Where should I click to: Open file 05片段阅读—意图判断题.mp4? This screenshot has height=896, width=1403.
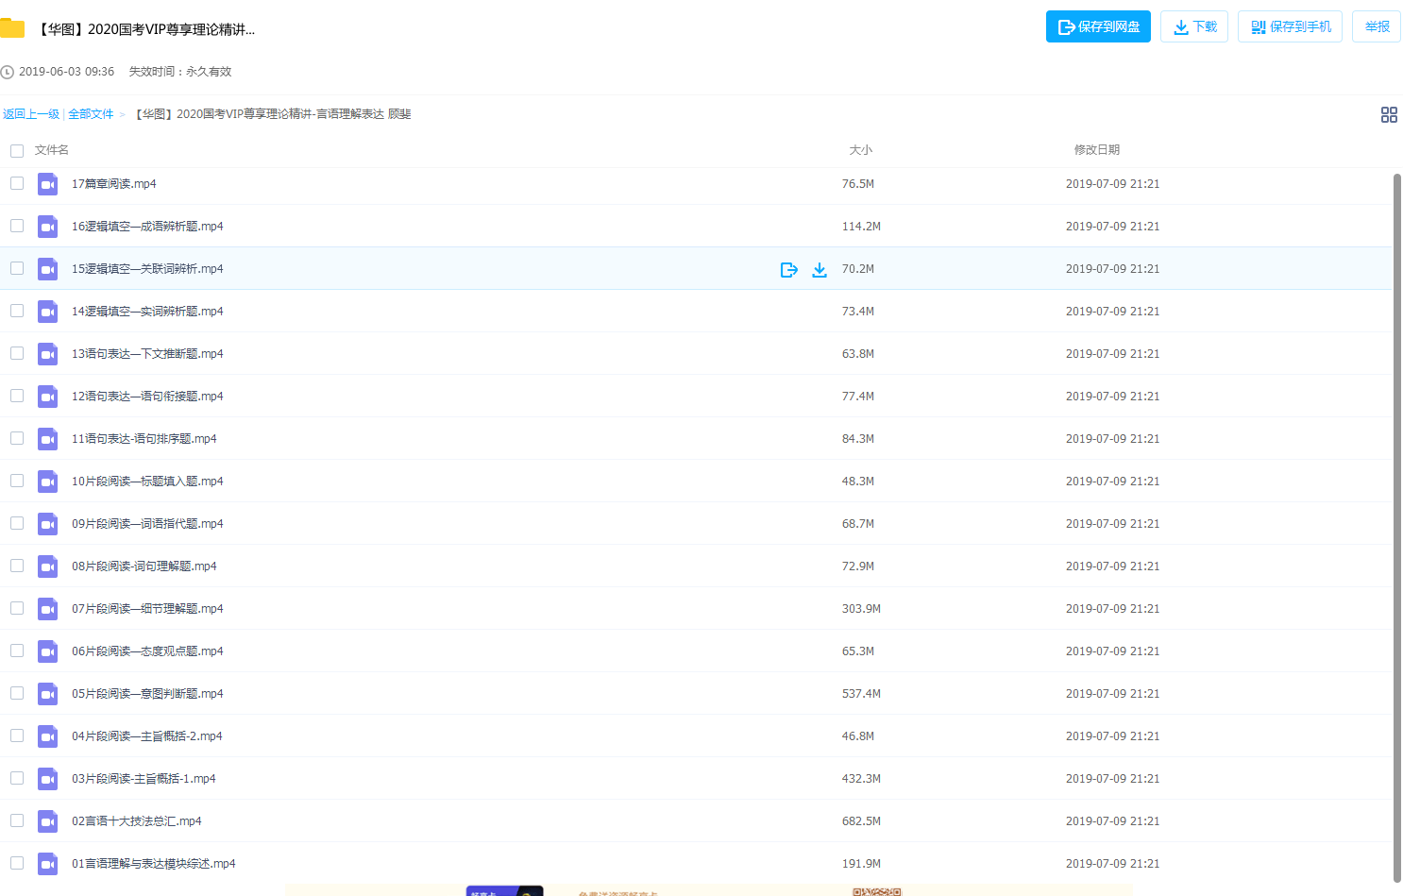point(147,694)
